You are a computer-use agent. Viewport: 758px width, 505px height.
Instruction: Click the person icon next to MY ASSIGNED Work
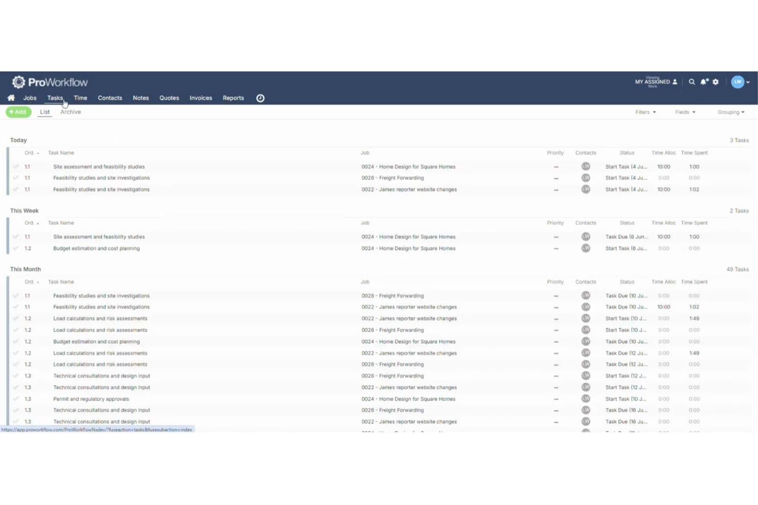(x=675, y=81)
